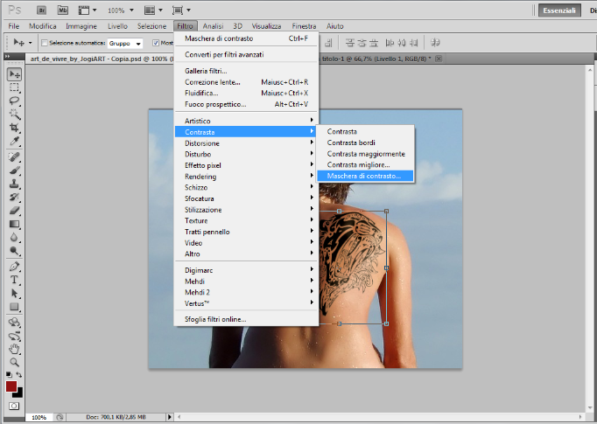Open the Finestra menu
This screenshot has height=424, width=597.
[x=304, y=26]
